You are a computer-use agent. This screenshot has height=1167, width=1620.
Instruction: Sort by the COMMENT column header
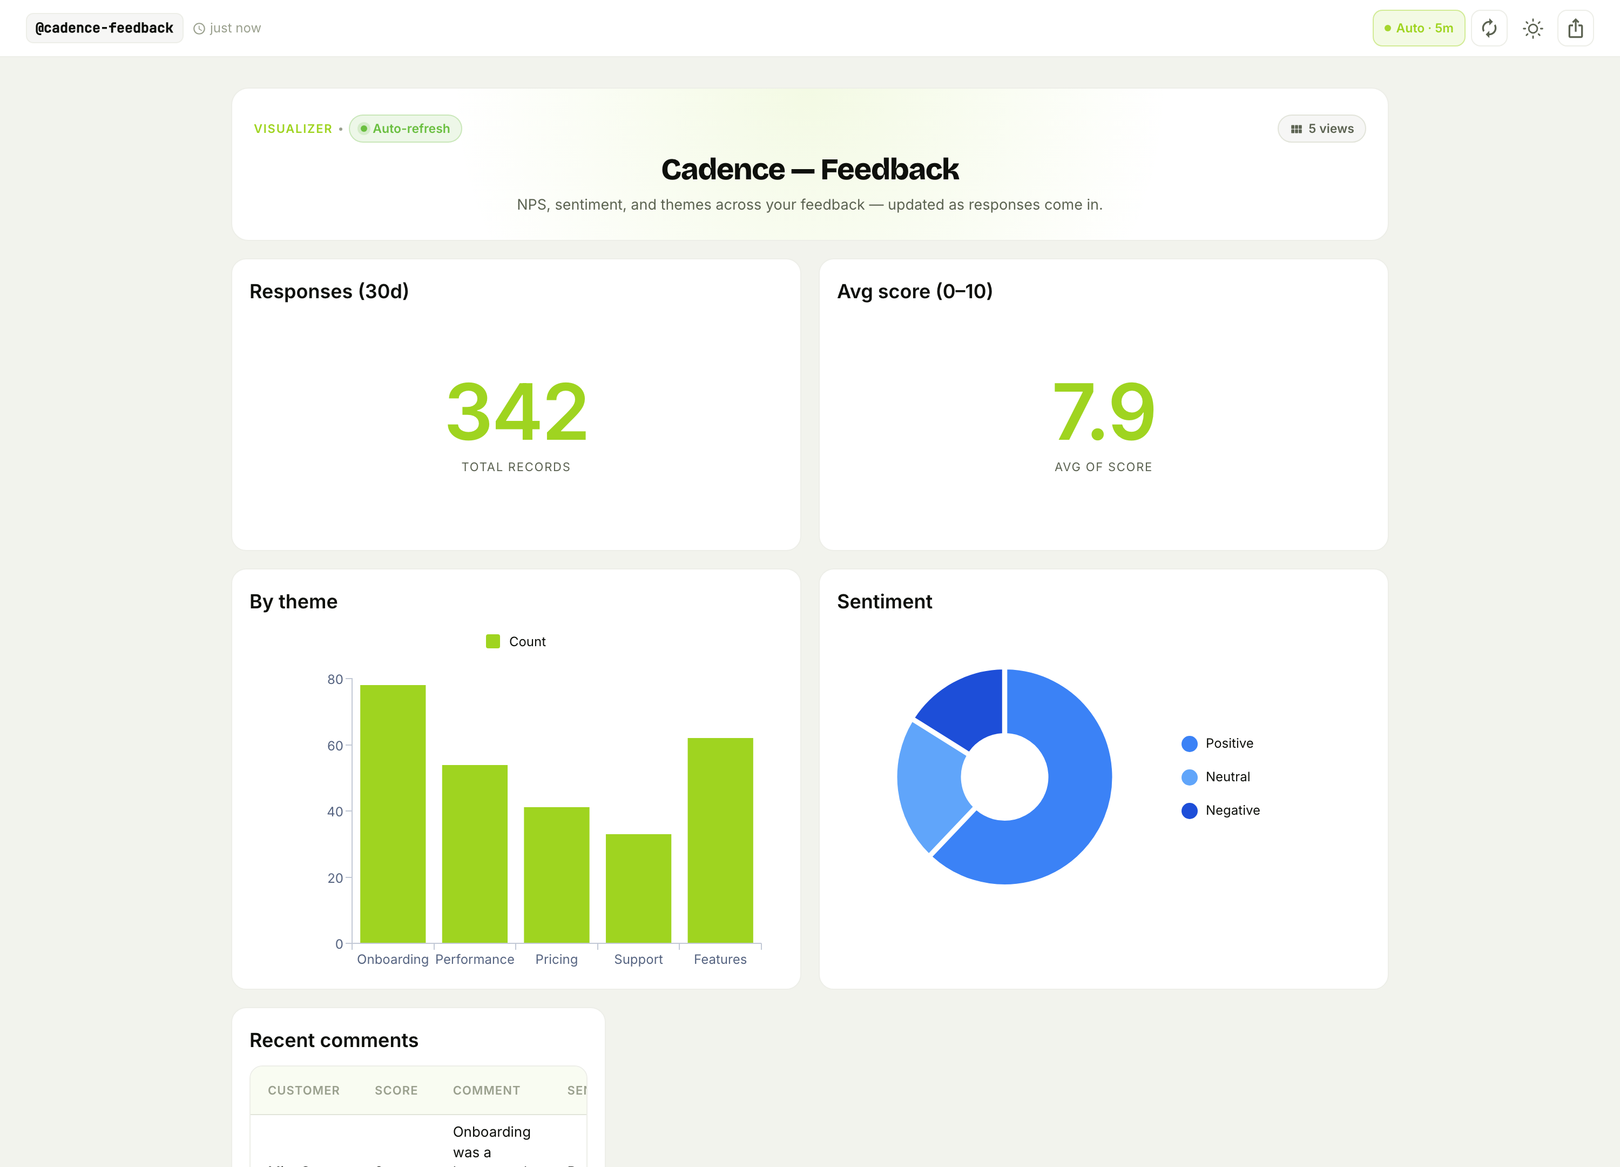(x=485, y=1090)
